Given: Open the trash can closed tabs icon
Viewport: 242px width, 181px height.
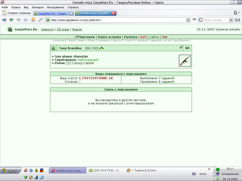Looking at the screenshot, I should tap(235, 13).
